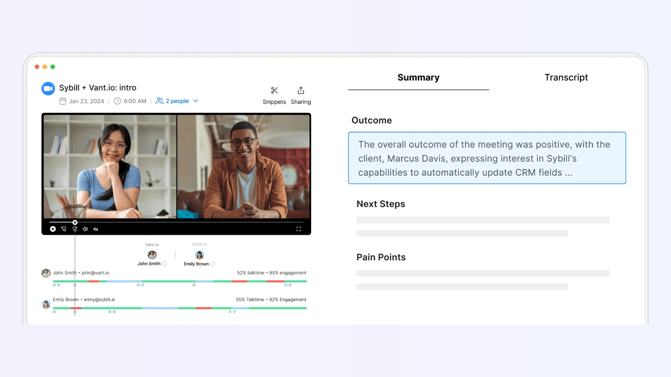Skip forward 10 seconds in video
This screenshot has width=671, height=377.
tap(74, 229)
